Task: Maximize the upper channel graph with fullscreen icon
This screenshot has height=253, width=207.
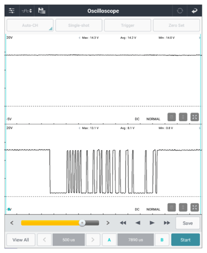Action: pos(195,117)
